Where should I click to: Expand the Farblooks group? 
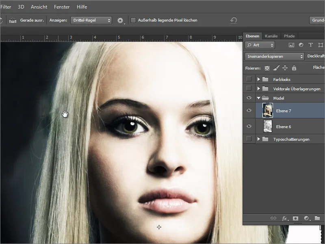click(x=258, y=79)
